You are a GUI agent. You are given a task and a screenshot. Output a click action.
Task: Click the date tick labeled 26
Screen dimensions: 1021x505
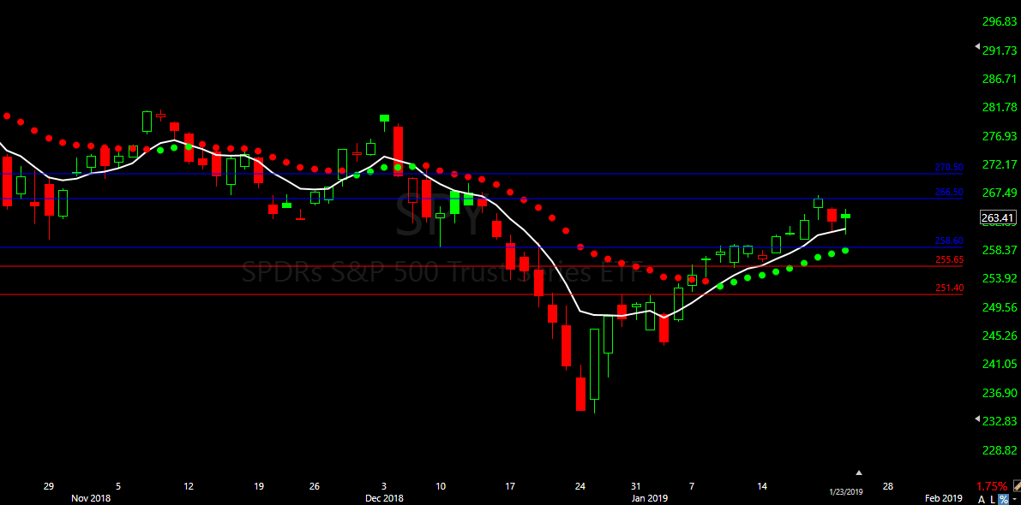tap(315, 486)
